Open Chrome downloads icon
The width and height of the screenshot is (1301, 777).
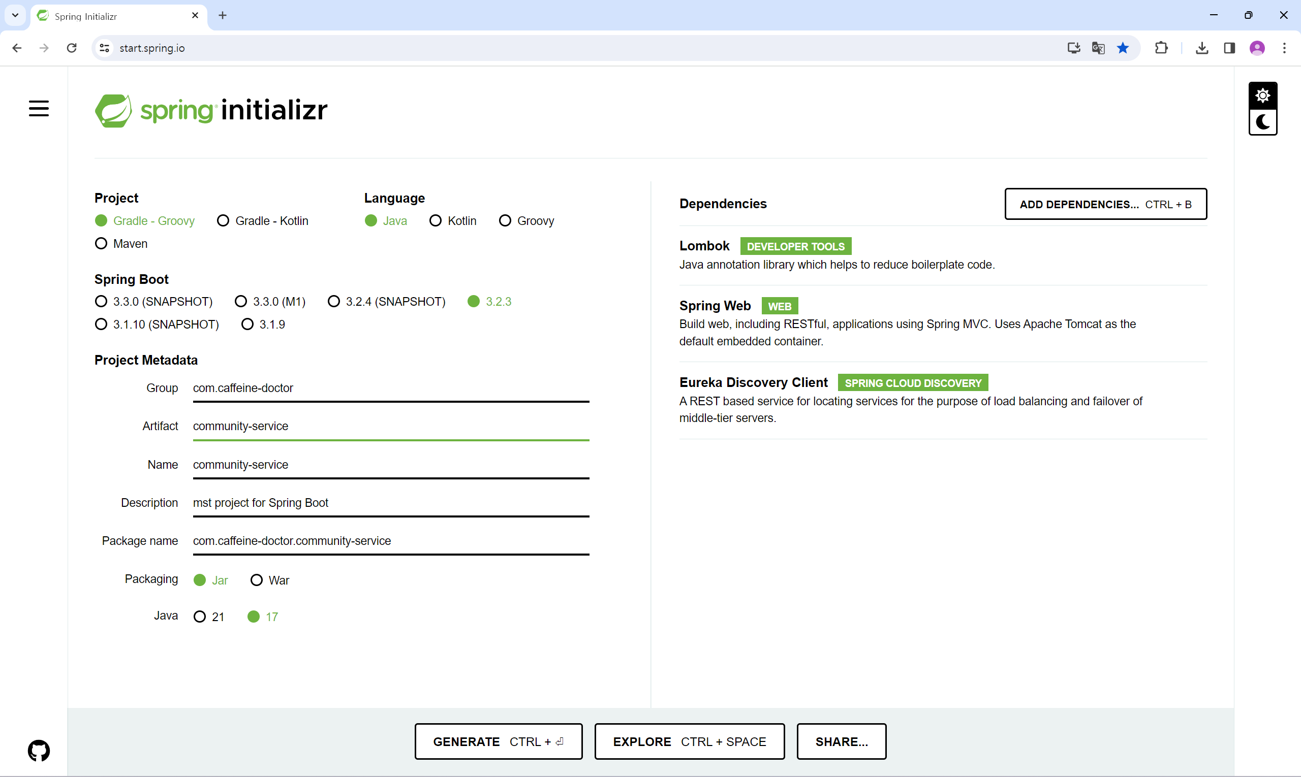pyautogui.click(x=1202, y=48)
